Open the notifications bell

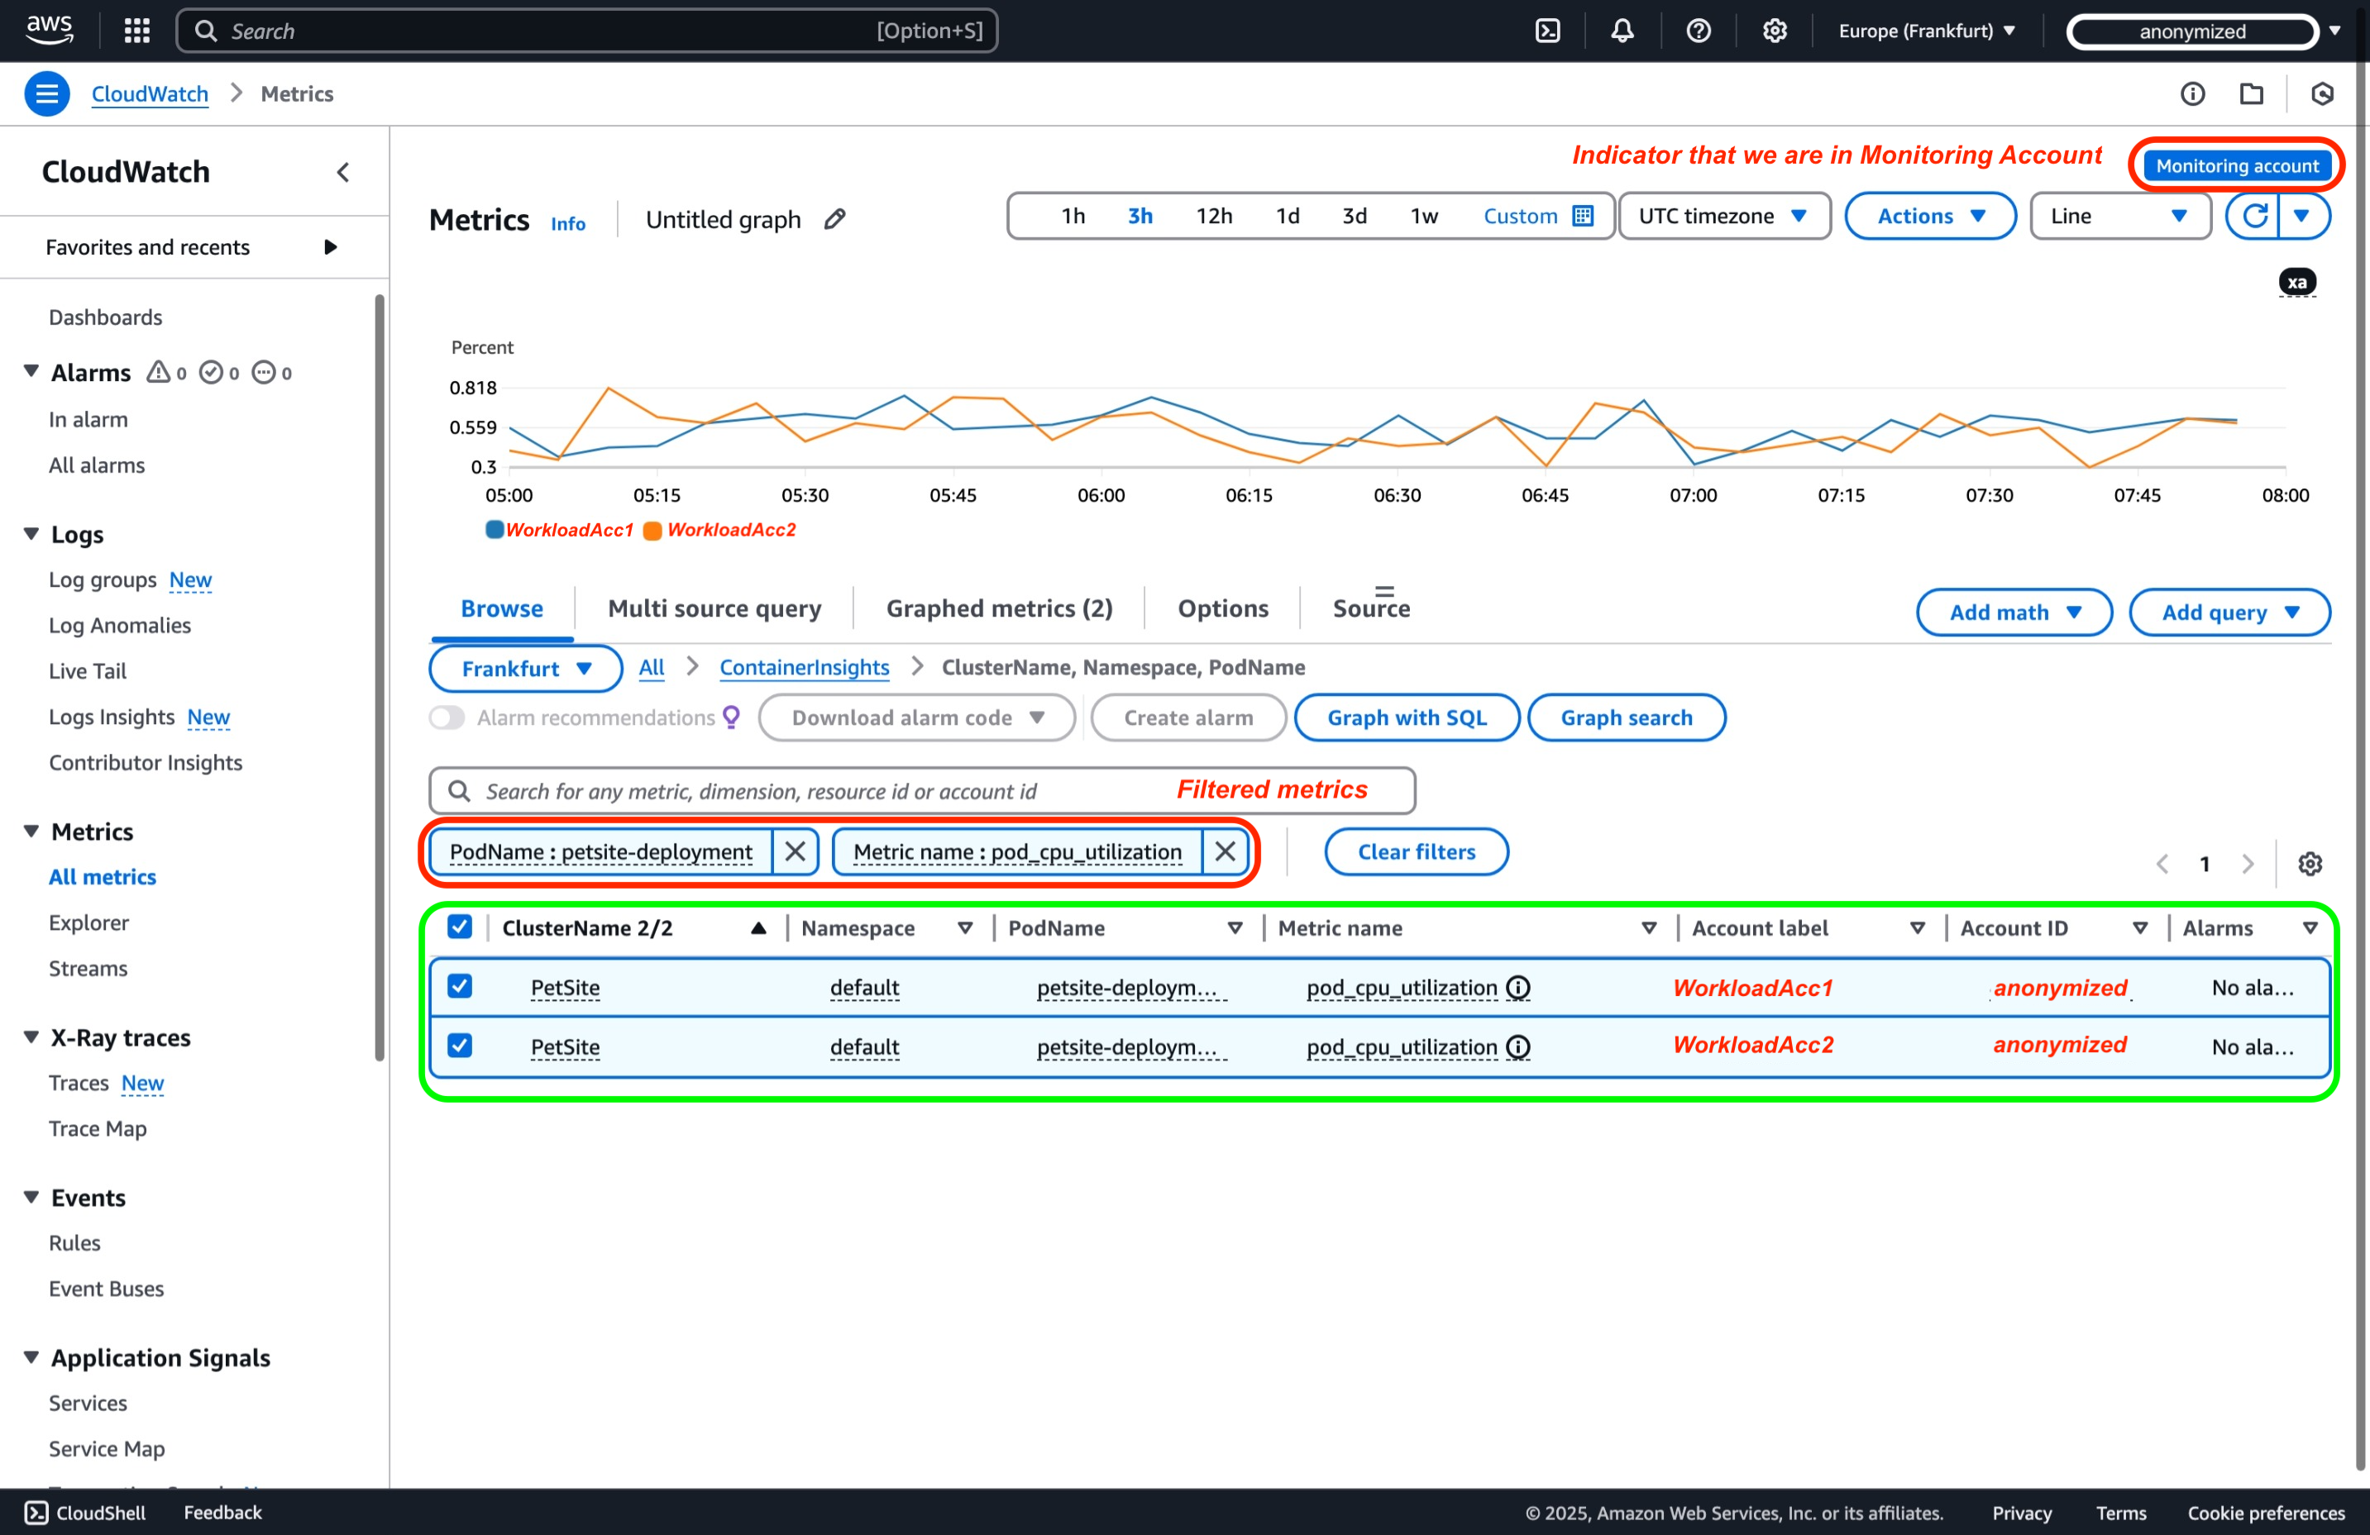click(1622, 31)
